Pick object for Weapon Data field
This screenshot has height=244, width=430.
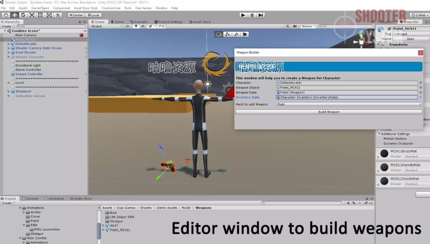coord(420,93)
